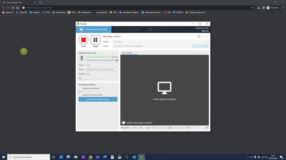The image size is (286, 160).
Task: Open the Blackboard bookmark
Action: coord(84,13)
